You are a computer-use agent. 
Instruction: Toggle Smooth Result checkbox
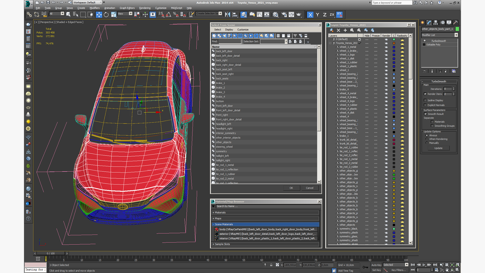pyautogui.click(x=425, y=114)
